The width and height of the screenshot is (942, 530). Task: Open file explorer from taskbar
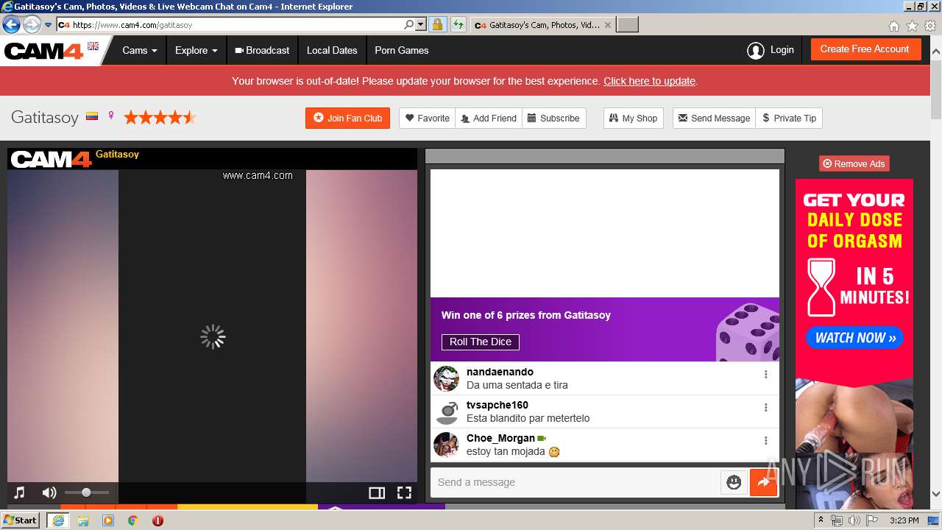tap(83, 520)
